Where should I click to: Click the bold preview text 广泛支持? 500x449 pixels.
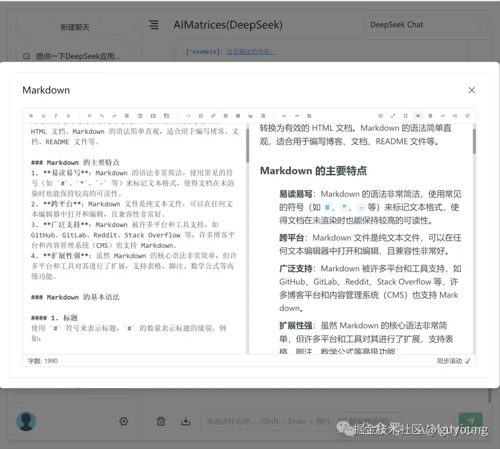[x=295, y=269]
